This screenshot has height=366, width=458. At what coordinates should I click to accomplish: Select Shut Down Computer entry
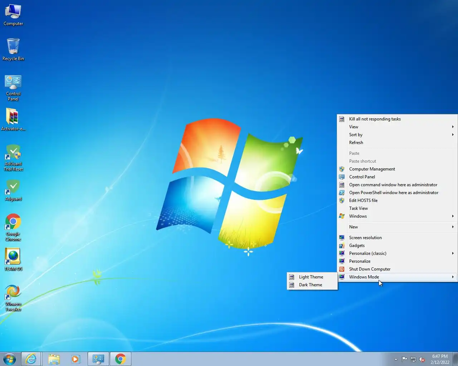(x=397, y=269)
